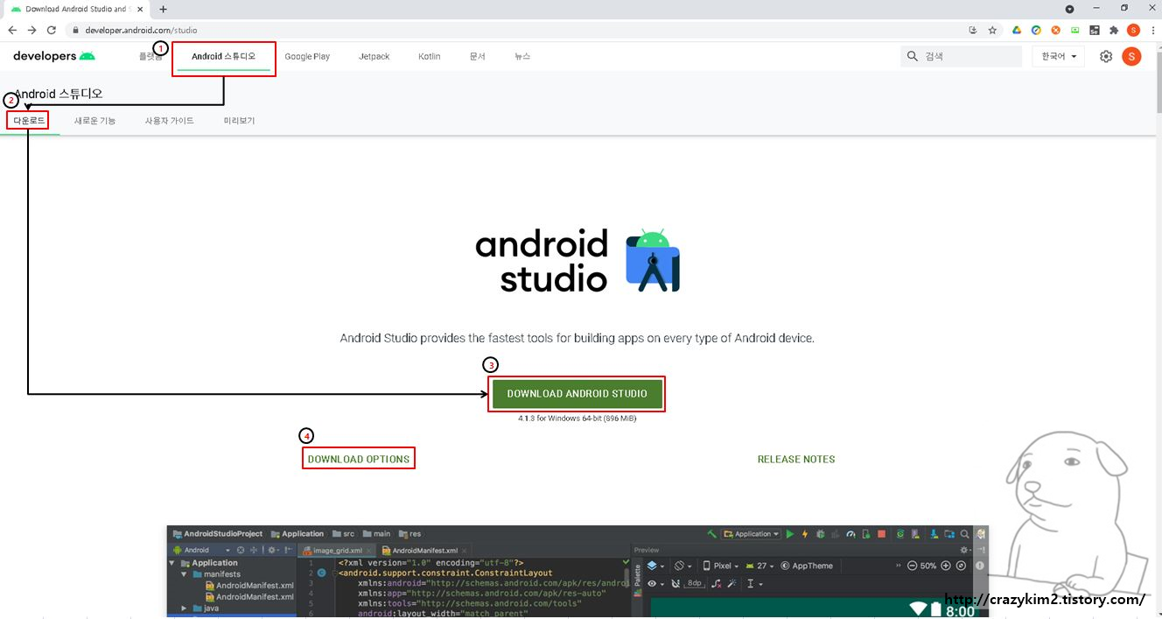Open site settings gear icon
The width and height of the screenshot is (1162, 619).
click(x=1106, y=56)
